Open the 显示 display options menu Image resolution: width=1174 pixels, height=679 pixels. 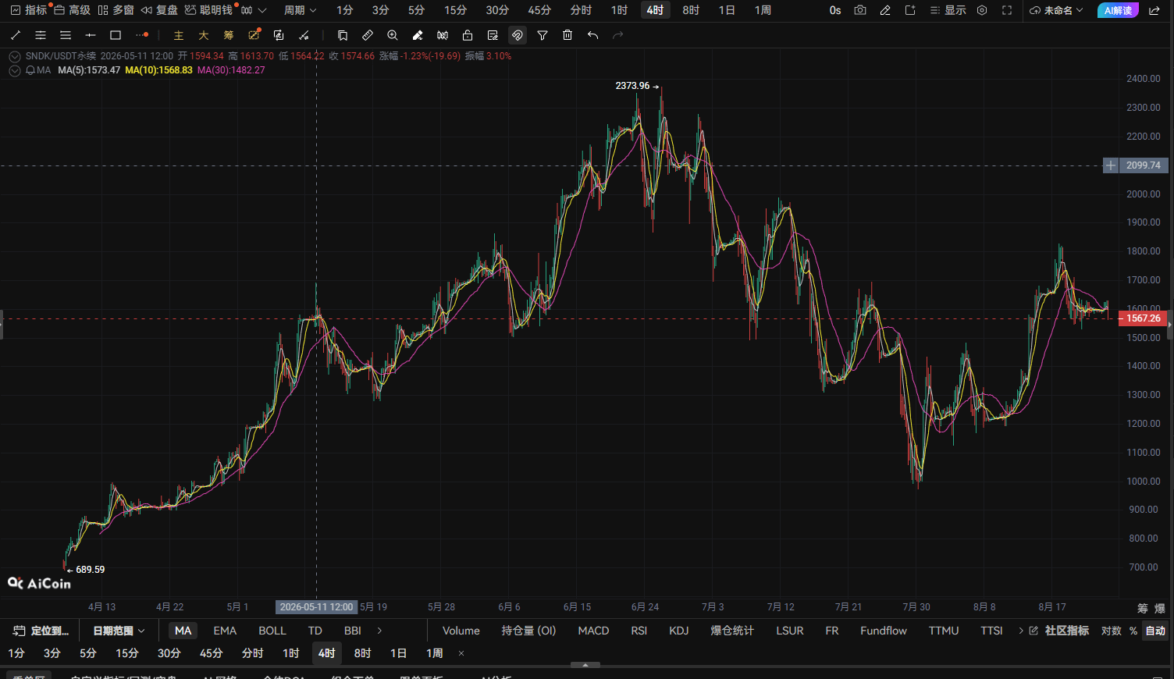click(x=948, y=10)
